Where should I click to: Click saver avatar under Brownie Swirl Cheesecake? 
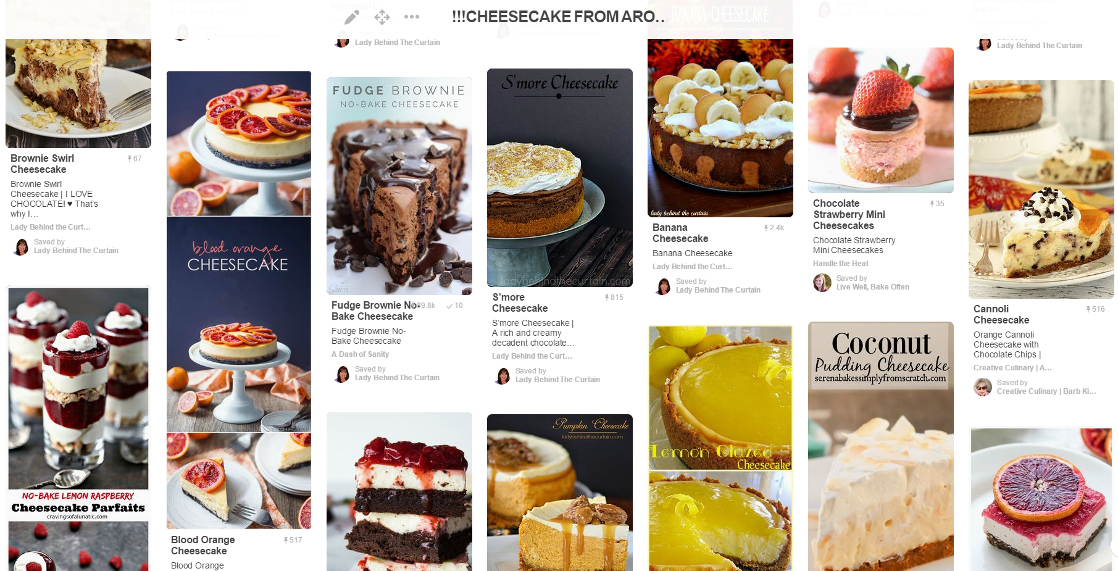click(22, 247)
